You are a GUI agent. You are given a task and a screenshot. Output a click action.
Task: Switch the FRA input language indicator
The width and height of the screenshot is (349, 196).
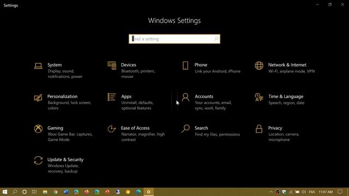[312, 192]
